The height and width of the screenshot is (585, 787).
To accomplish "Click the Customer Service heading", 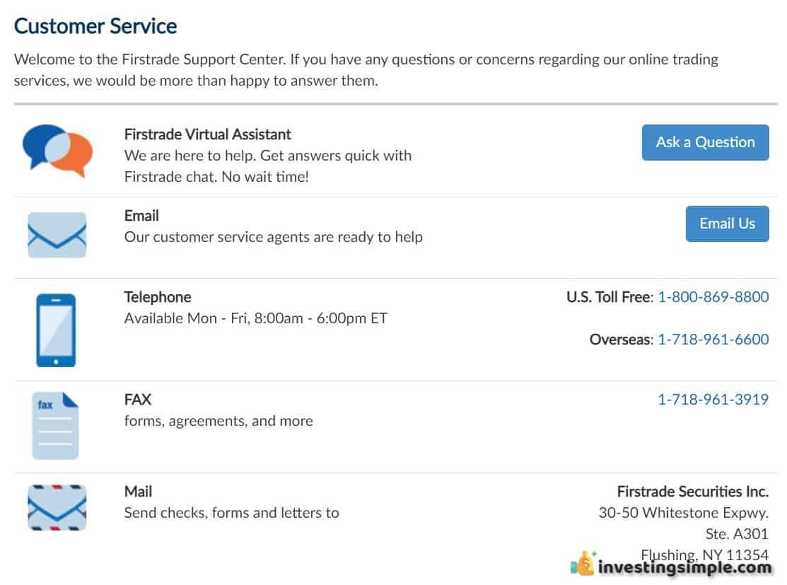I will 95,26.
